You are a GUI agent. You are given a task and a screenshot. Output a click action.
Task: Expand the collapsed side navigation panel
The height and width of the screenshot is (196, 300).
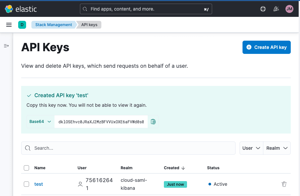tap(6, 46)
